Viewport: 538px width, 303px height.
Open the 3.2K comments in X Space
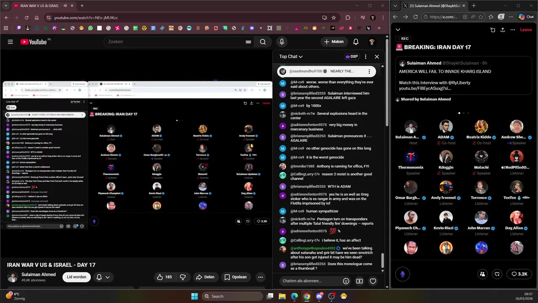(x=519, y=274)
